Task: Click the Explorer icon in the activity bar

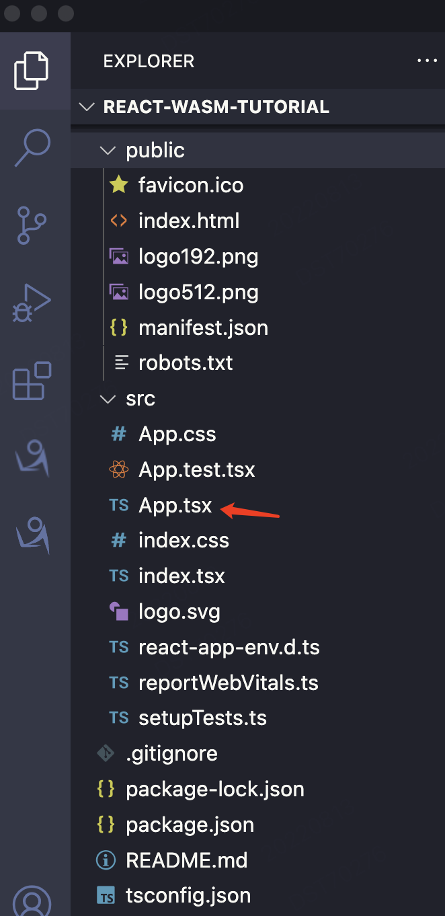Action: (x=31, y=70)
